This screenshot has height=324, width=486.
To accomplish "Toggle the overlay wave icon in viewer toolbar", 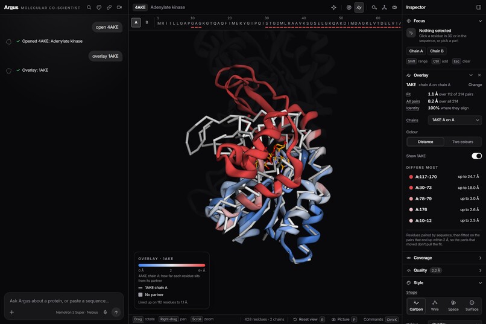I will [359, 7].
